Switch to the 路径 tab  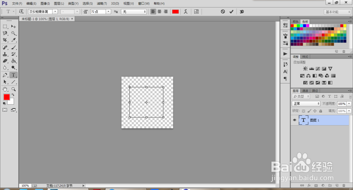coord(315,91)
